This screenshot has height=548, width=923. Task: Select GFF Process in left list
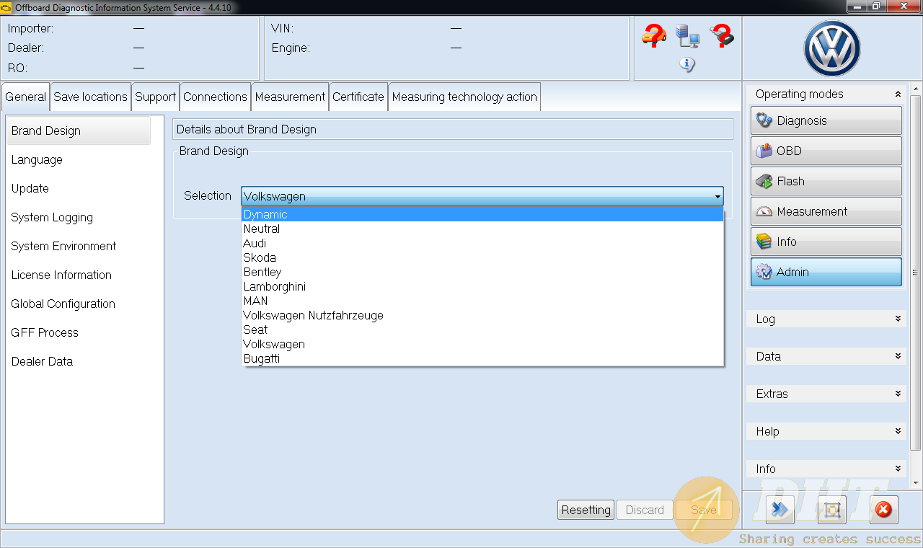[x=79, y=332]
